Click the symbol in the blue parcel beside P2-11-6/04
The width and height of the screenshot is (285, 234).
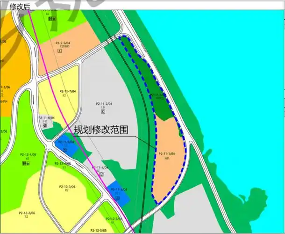coord(65,150)
